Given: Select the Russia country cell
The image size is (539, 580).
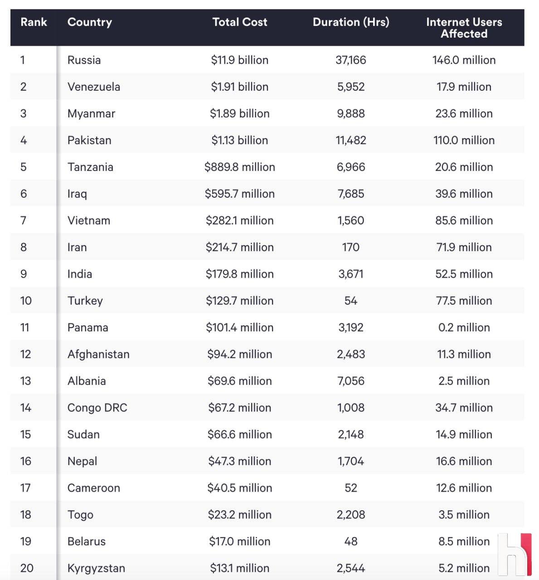Looking at the screenshot, I should 84,60.
